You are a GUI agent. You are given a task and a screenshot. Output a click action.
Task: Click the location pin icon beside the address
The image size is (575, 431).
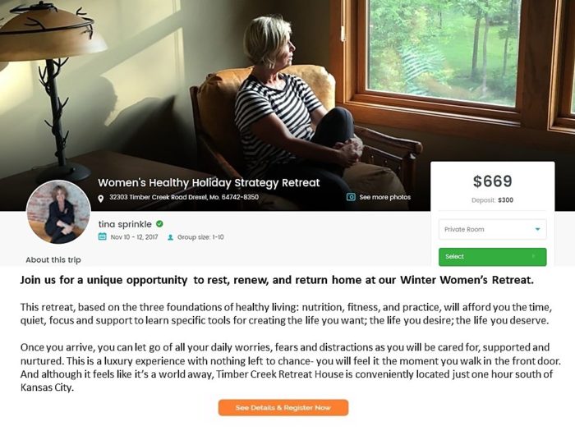point(101,199)
